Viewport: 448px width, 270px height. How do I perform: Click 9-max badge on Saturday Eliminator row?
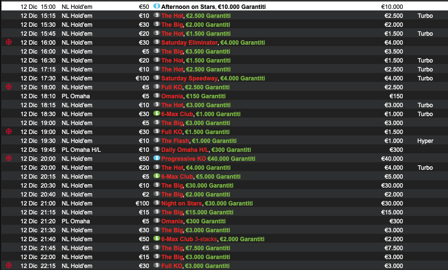[x=157, y=42]
